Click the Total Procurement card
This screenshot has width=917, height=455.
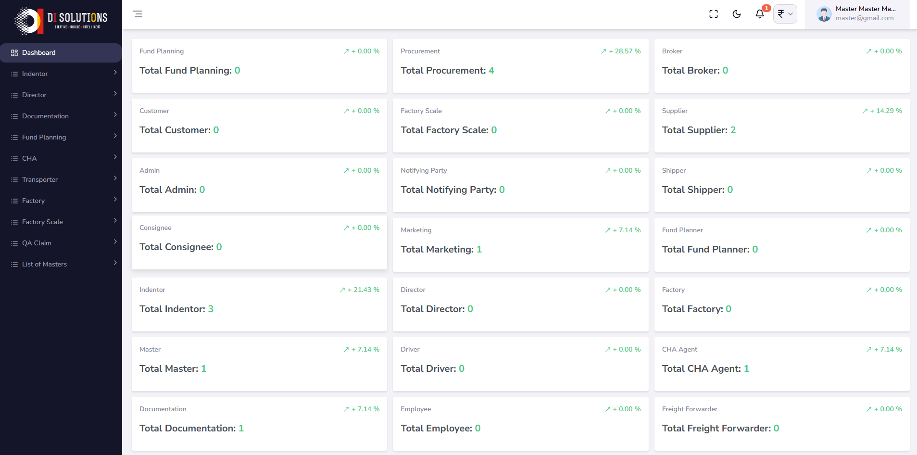520,66
